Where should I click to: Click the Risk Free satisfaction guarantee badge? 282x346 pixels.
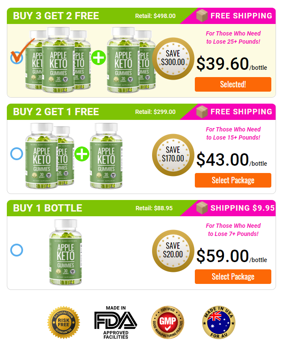click(64, 322)
